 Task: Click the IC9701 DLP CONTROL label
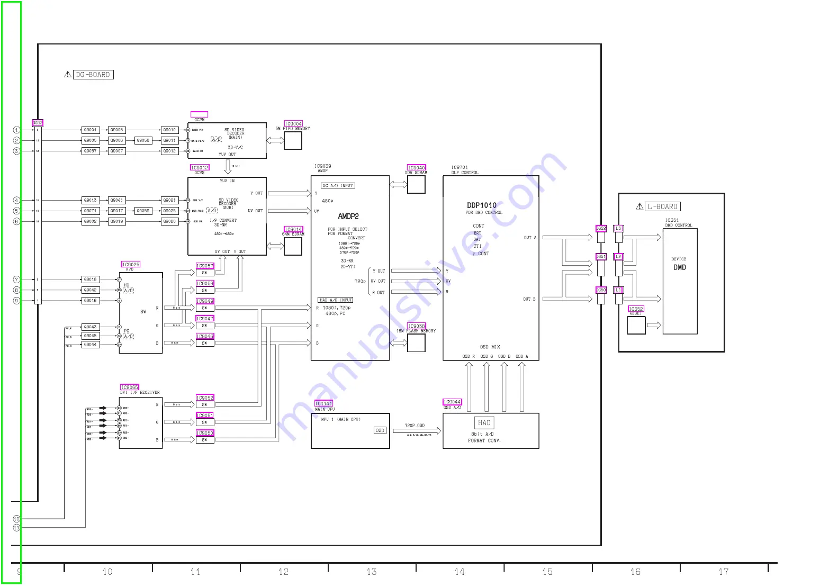pos(465,170)
